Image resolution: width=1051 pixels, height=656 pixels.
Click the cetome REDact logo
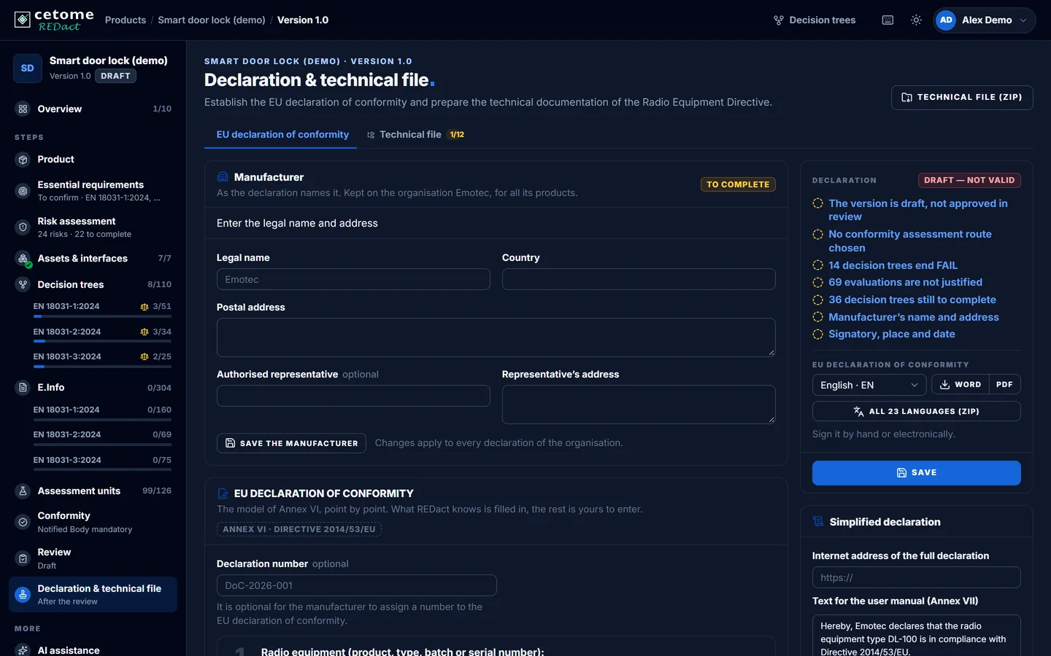click(x=54, y=20)
